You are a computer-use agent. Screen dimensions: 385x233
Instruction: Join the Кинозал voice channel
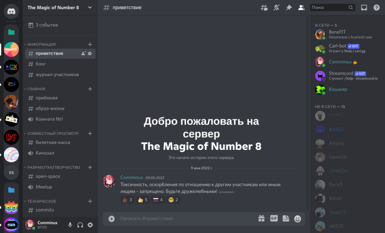60,153
